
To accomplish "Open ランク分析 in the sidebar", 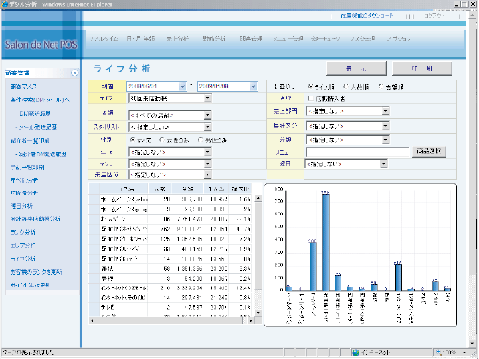I will (x=23, y=232).
